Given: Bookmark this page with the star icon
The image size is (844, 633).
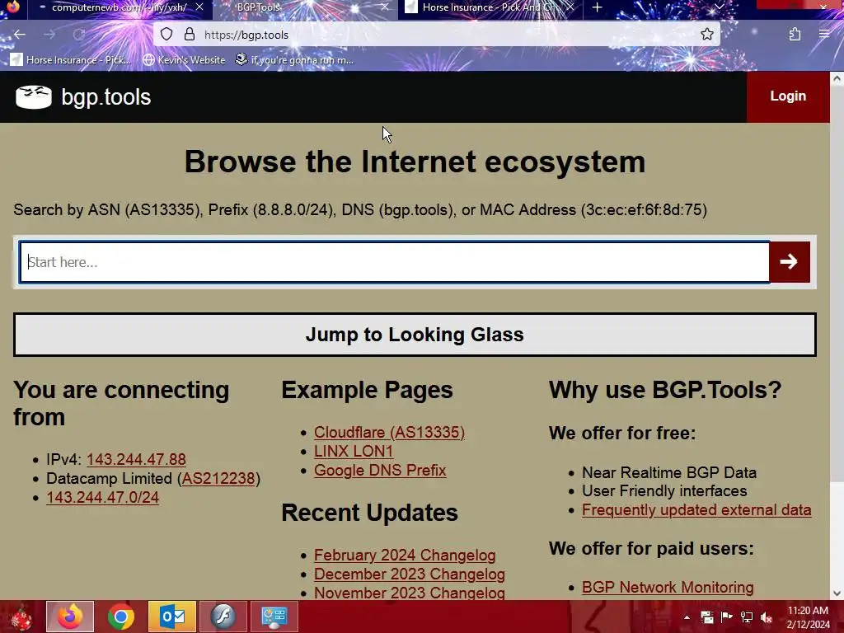Looking at the screenshot, I should click(x=706, y=35).
